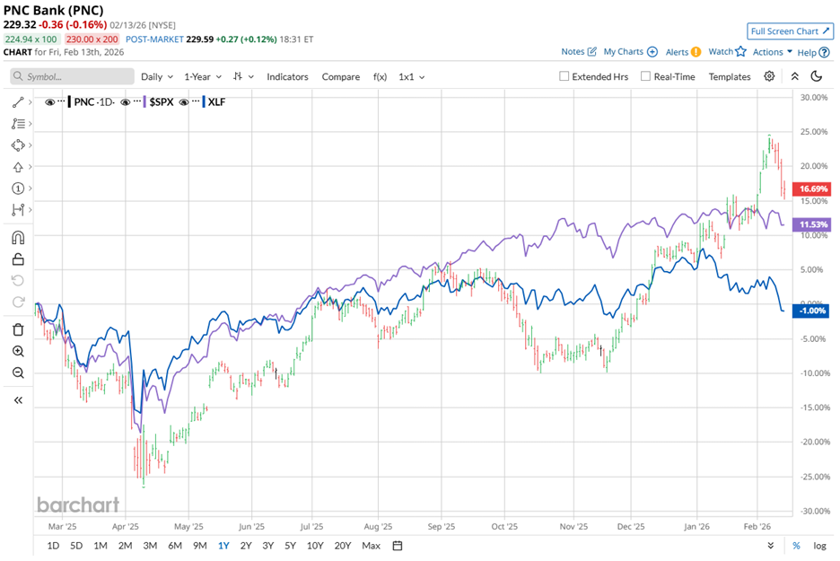840x561 pixels.
Task: Open the annotations list tool
Action: [18, 125]
